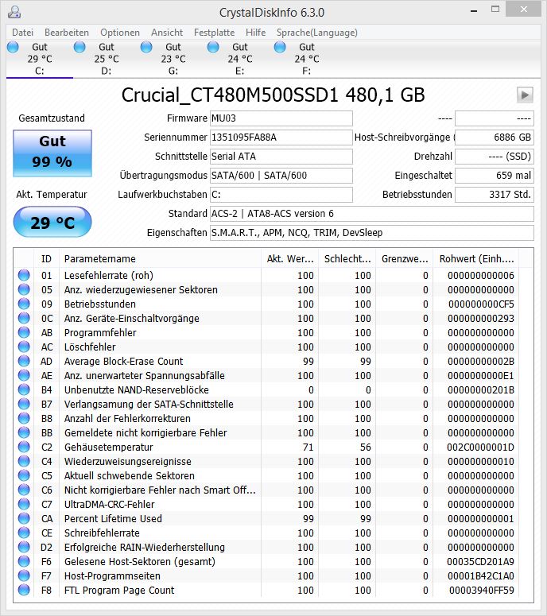Click status orb for Average Block-Erase Count
The image size is (547, 616).
(24, 361)
